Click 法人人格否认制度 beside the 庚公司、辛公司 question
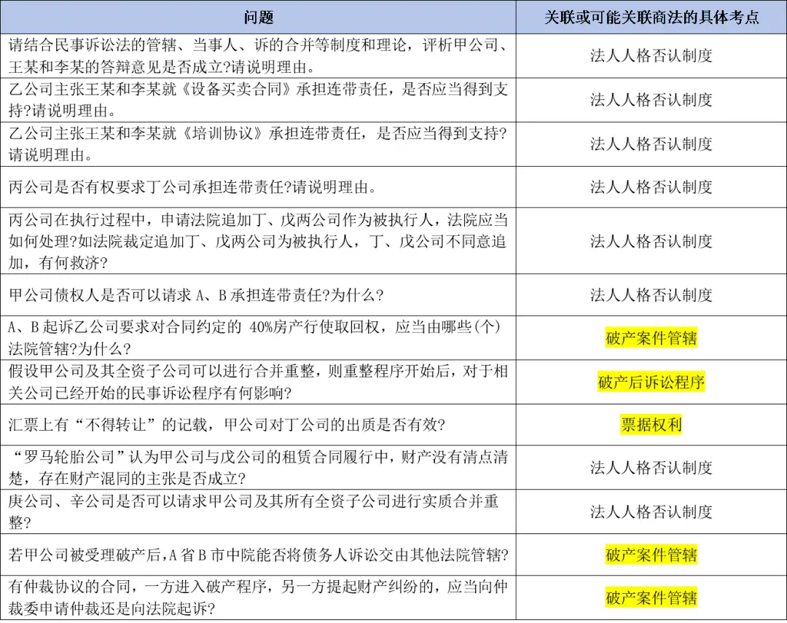The height and width of the screenshot is (623, 787). [651, 512]
